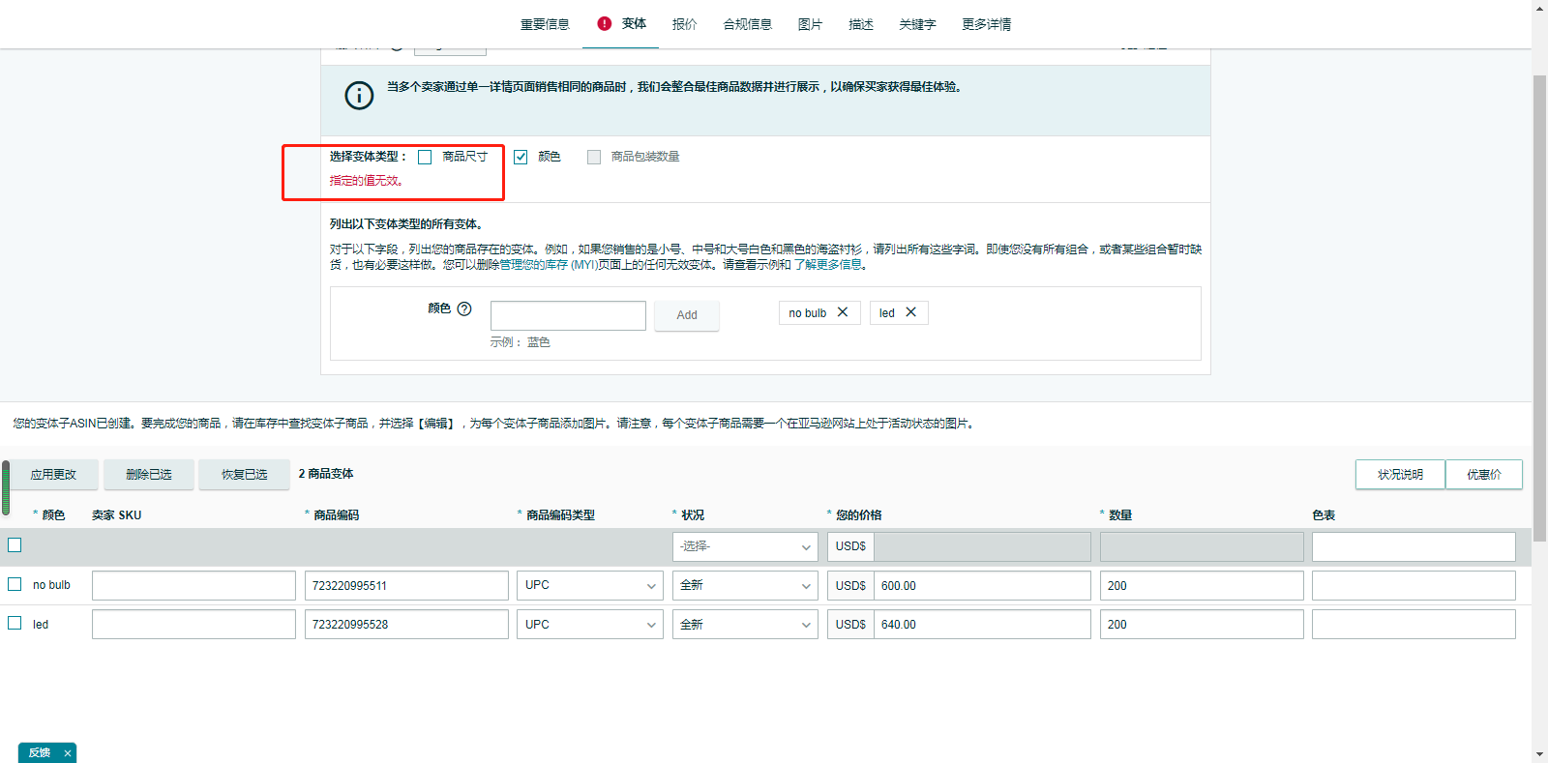Click the seller SKU field for no bulb
Image resolution: width=1548 pixels, height=763 pixels.
pos(193,585)
